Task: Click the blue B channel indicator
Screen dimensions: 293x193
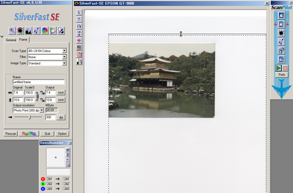Action: 43,189
